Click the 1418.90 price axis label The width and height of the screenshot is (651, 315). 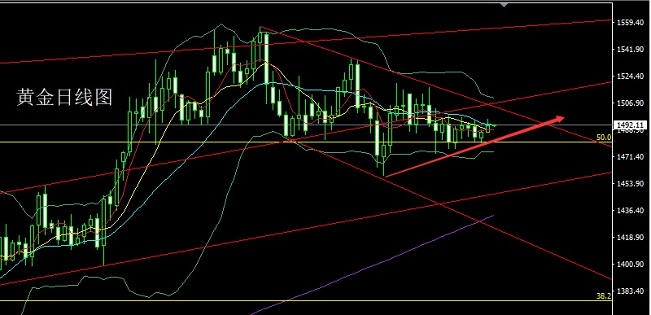(x=630, y=238)
